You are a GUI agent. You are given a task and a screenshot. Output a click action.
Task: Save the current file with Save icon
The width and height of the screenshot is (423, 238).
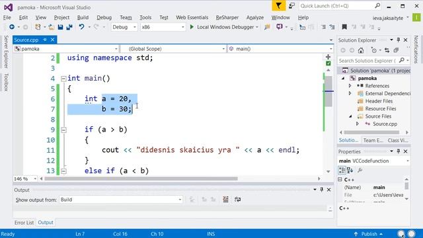point(60,27)
